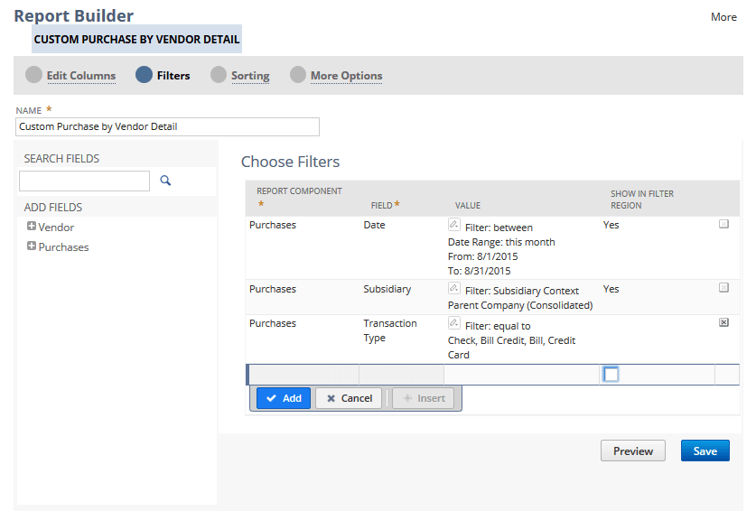Click the Insert row button
Screen dimensions: 756x511
424,398
